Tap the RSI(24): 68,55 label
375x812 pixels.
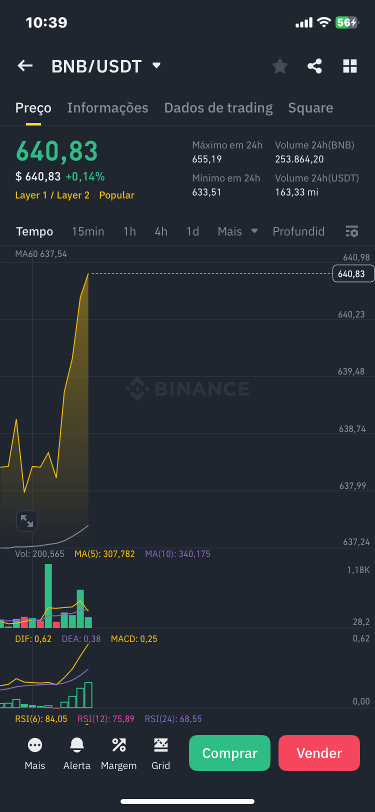coord(173,719)
